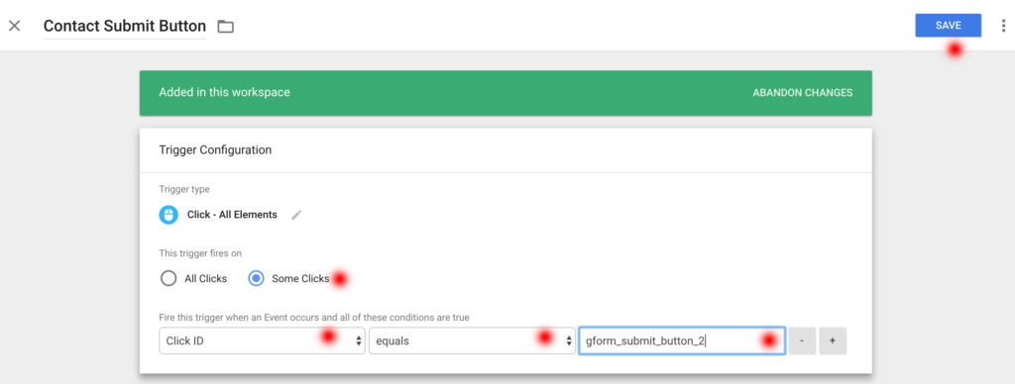This screenshot has height=384, width=1015.
Task: Open the equals operator dropdown
Action: click(x=472, y=340)
